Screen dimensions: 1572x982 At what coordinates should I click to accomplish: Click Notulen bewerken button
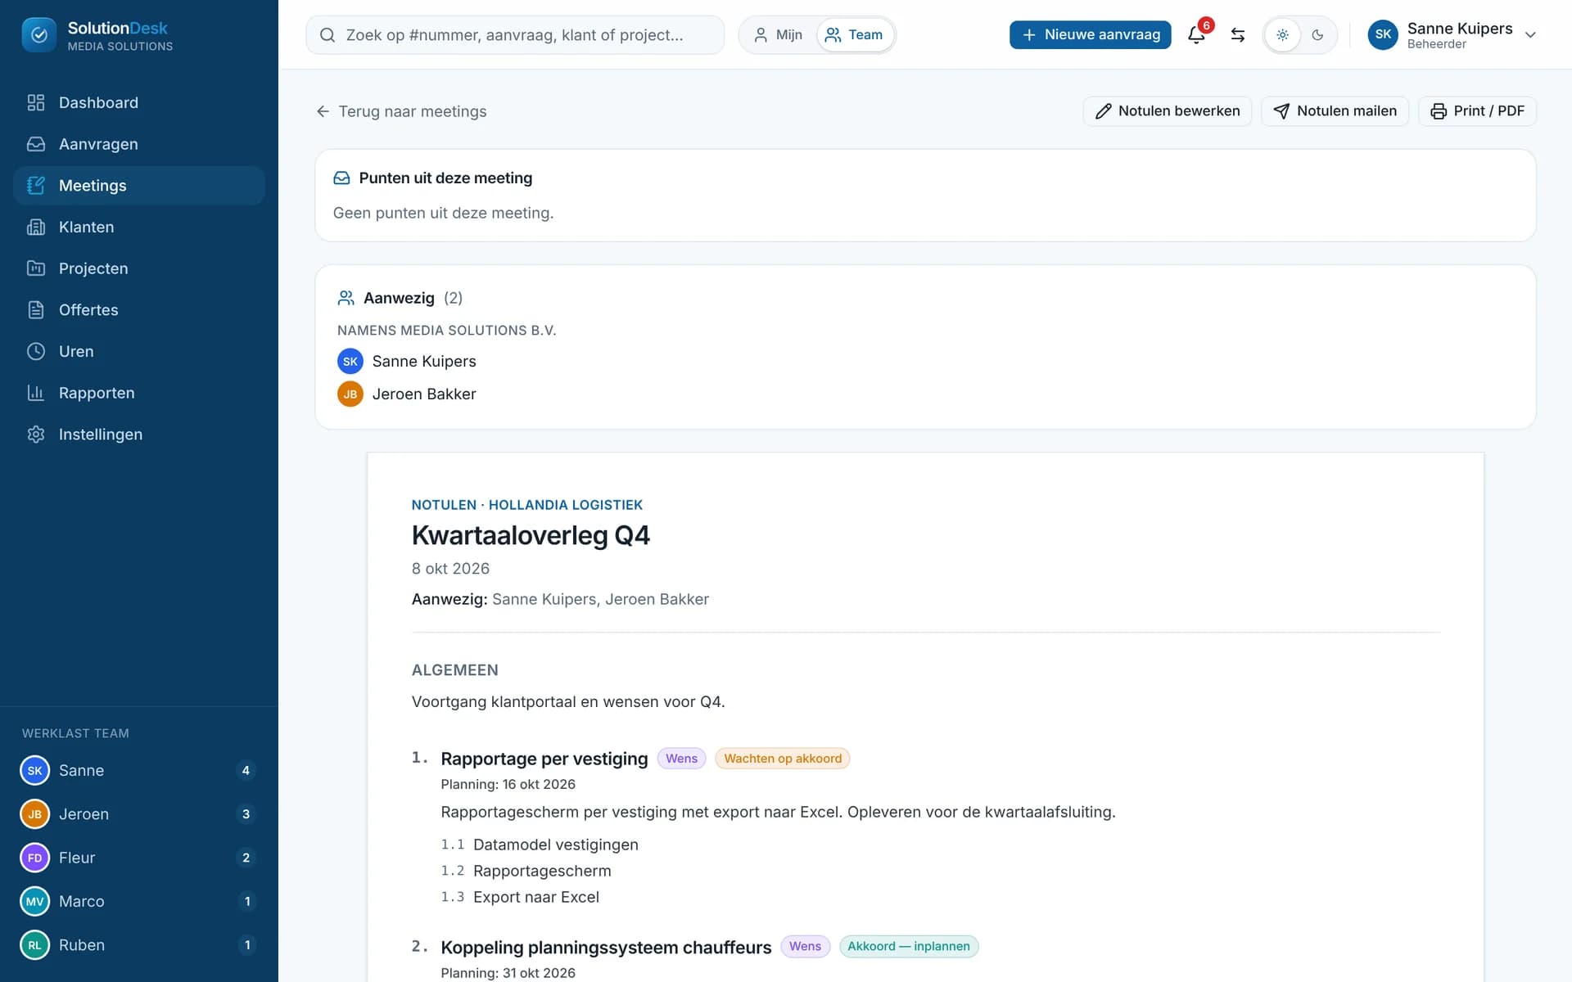click(1167, 111)
